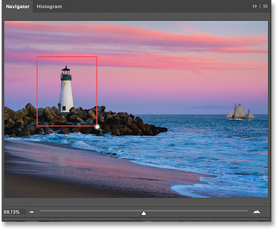Collapse the panel with double-arrow icon

[x=255, y=7]
